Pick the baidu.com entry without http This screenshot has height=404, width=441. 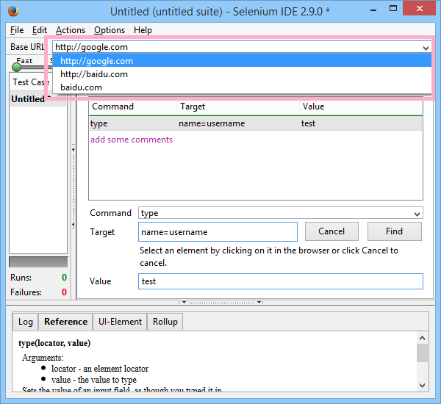[x=242, y=87]
